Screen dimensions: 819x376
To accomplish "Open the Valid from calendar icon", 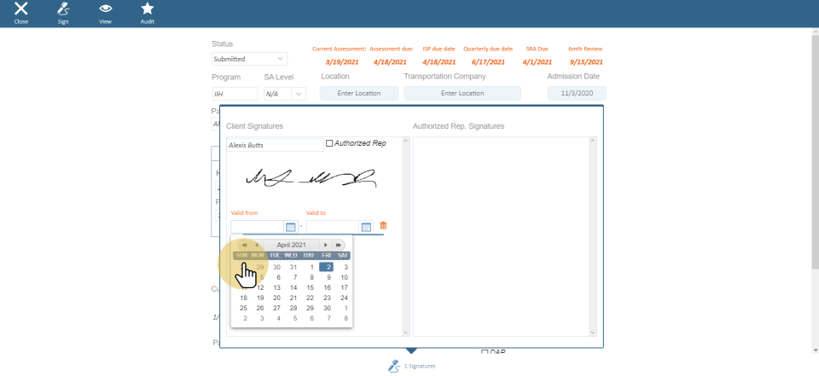I will [290, 227].
